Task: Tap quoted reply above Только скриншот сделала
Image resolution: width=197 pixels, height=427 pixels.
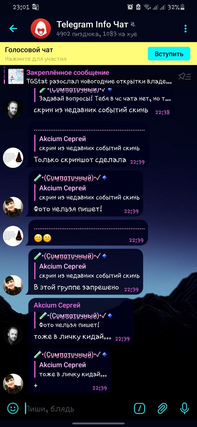Action: (x=89, y=143)
